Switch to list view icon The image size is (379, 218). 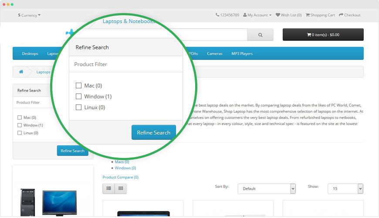click(x=108, y=188)
